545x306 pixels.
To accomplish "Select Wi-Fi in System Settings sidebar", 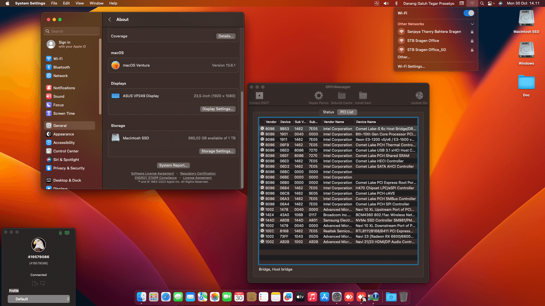I will pos(70,59).
